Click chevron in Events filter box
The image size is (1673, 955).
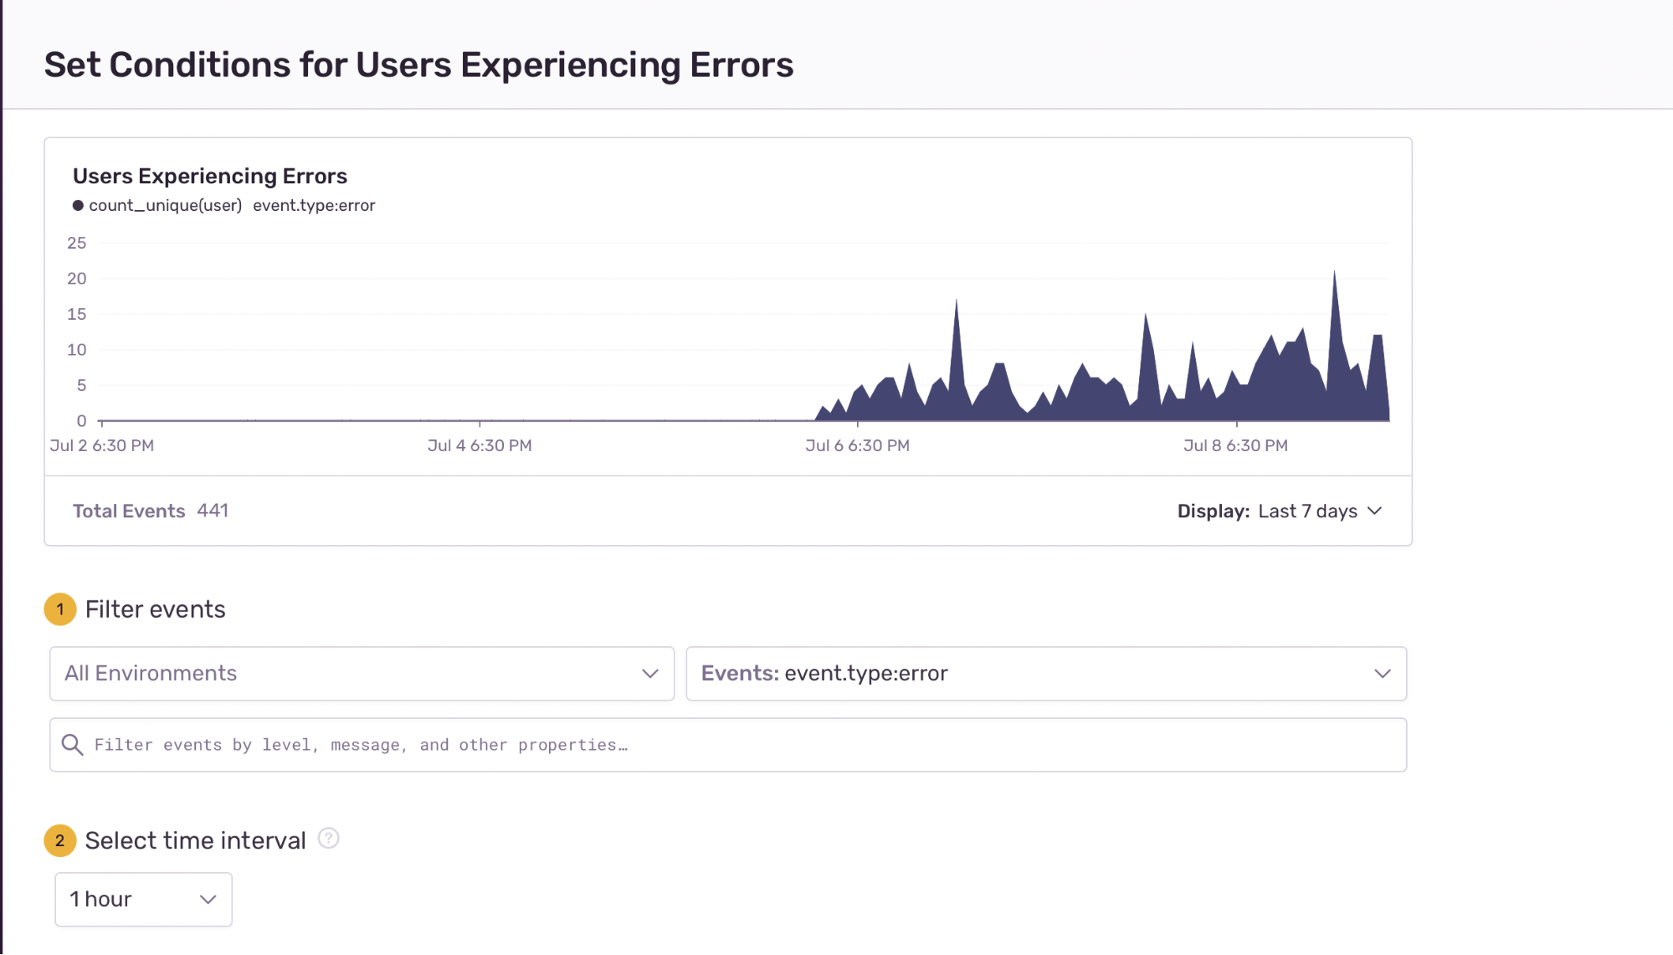(x=1382, y=674)
